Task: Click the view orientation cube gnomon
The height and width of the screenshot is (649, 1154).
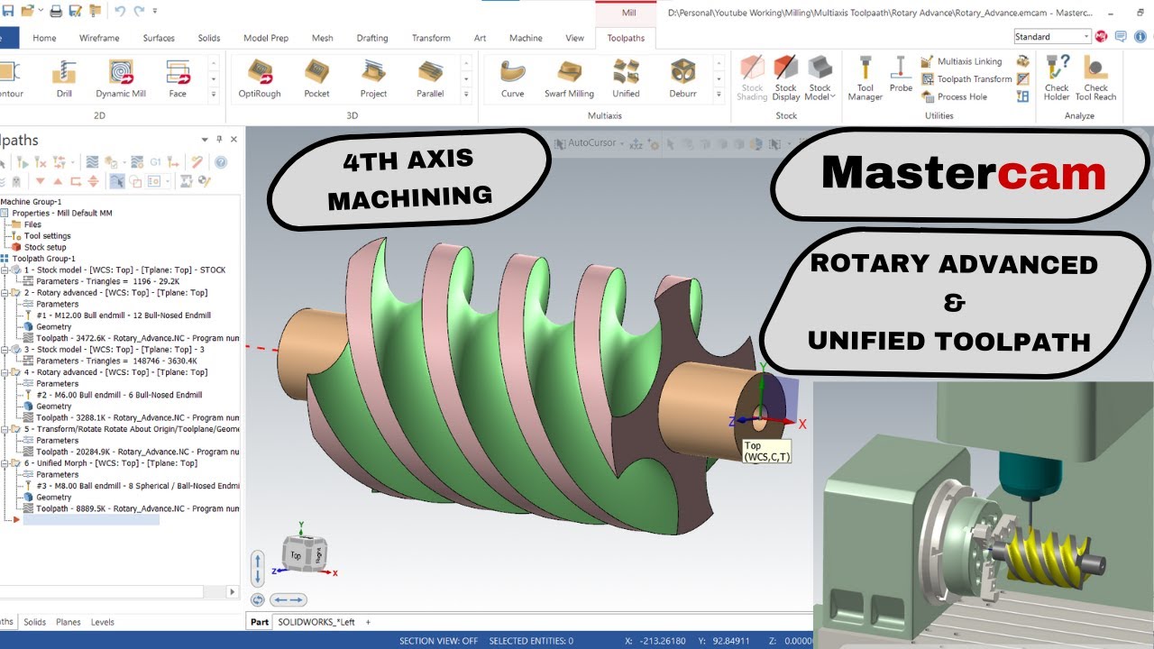Action: [x=307, y=554]
